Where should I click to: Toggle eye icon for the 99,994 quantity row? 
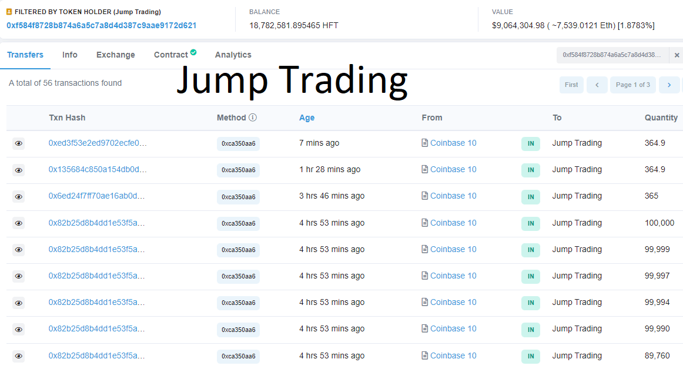pyautogui.click(x=18, y=303)
